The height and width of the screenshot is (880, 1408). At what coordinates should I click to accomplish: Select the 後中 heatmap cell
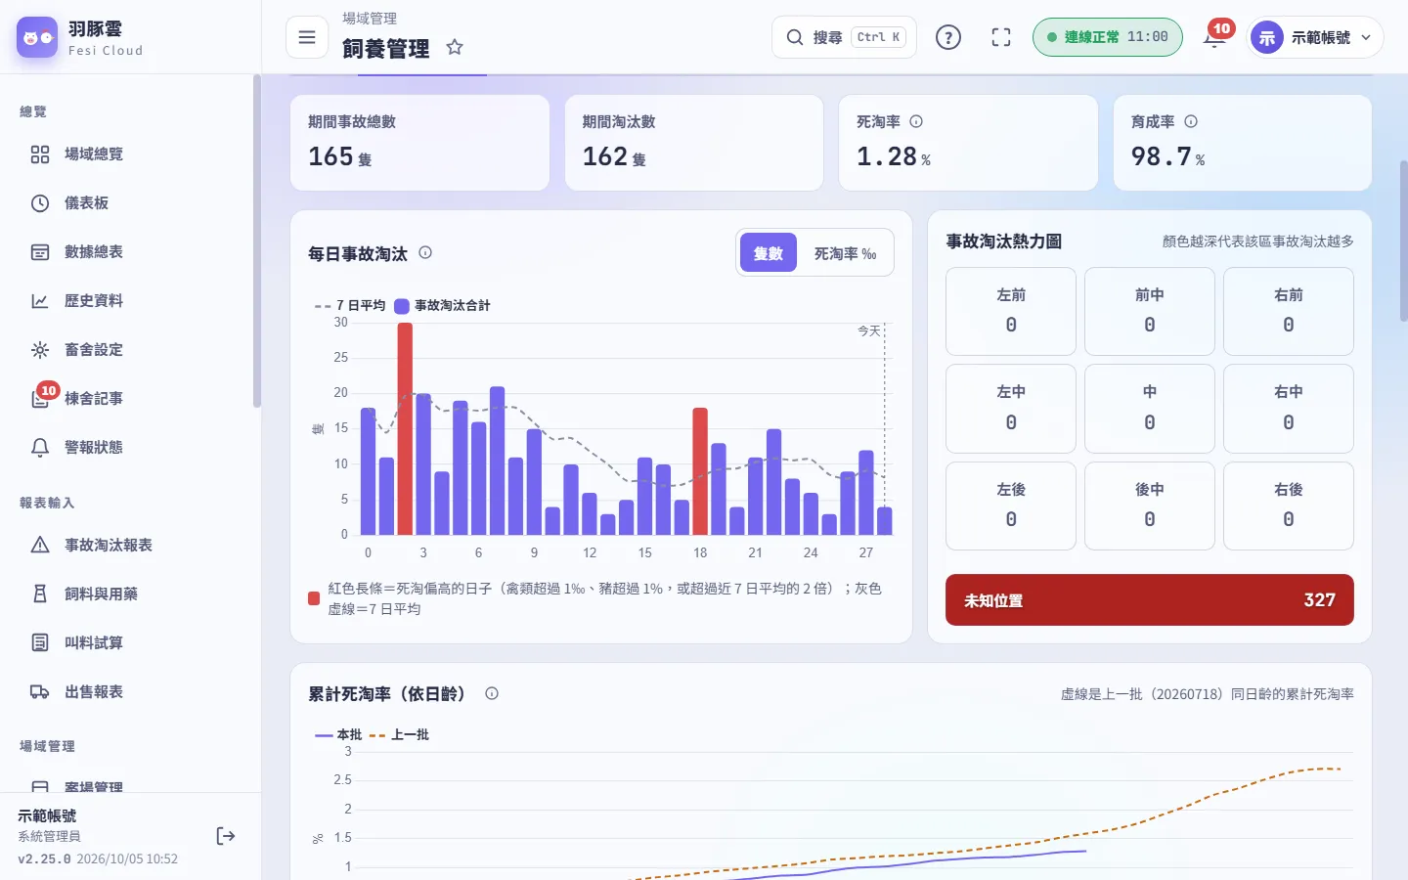click(1150, 506)
